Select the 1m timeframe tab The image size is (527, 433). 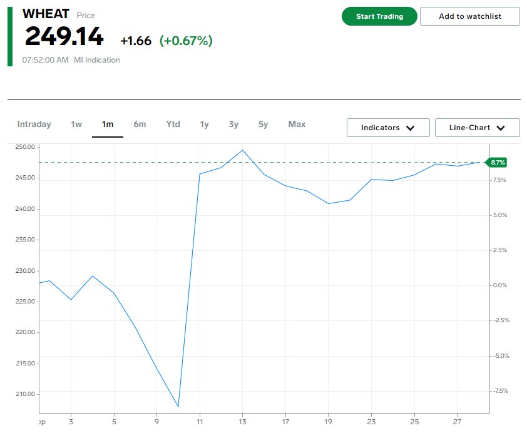pos(108,125)
